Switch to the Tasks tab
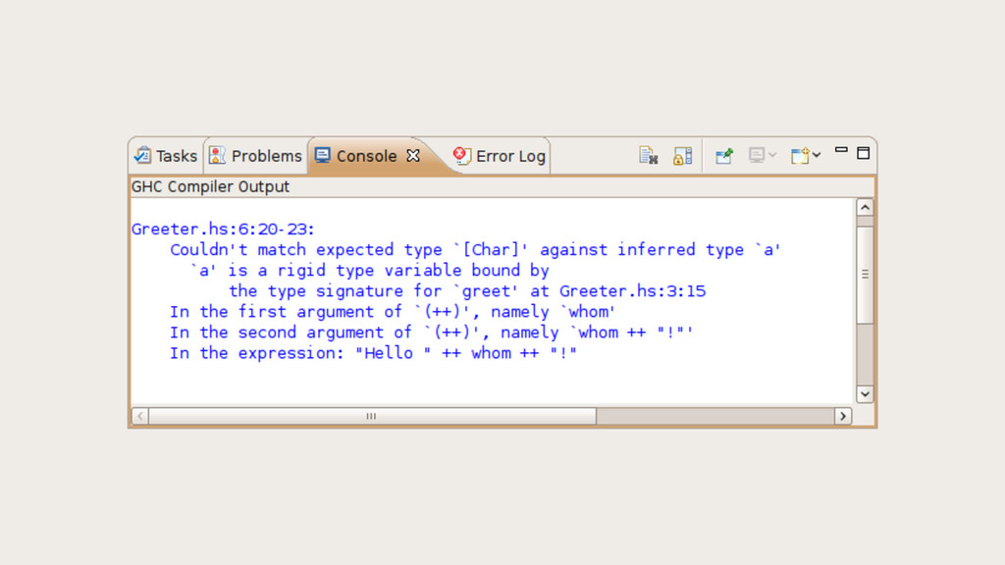 (x=167, y=156)
